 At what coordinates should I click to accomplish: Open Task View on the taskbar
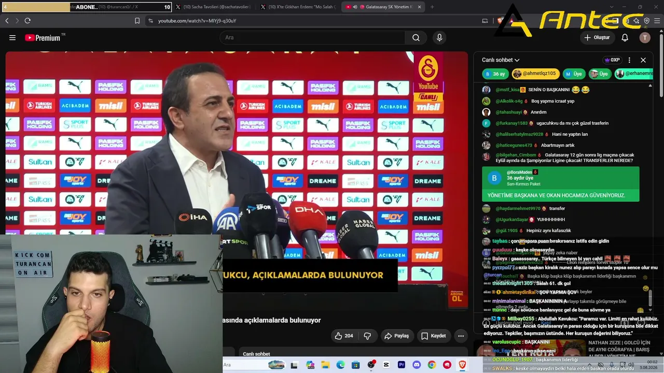coord(295,365)
